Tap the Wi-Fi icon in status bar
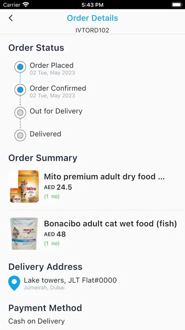This screenshot has height=330, width=185. click(x=26, y=5)
